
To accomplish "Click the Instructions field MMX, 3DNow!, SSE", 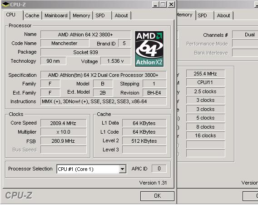I will pos(103,101).
